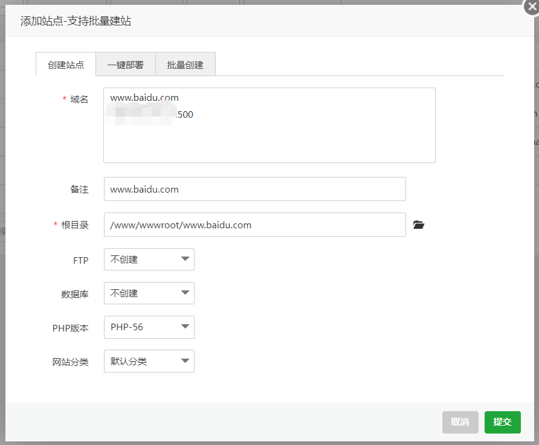The width and height of the screenshot is (539, 445).
Task: Click the 域名 field label
Action: pos(79,99)
